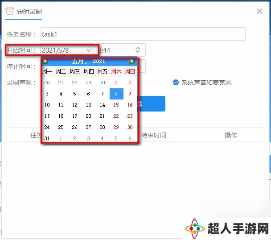Viewport: 271px width, 240px height.
Task: Click the blue create button behind calendar
Action: coord(152,103)
